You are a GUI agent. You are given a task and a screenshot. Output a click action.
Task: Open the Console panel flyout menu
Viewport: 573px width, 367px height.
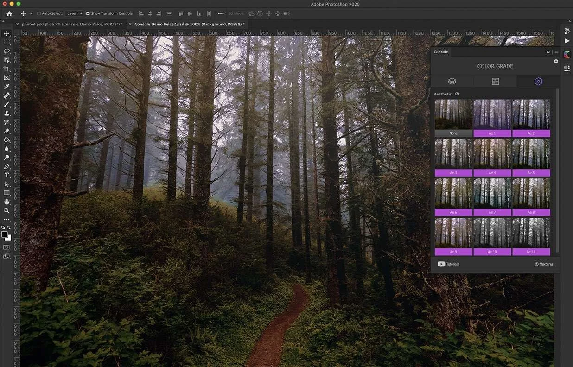[x=556, y=52]
